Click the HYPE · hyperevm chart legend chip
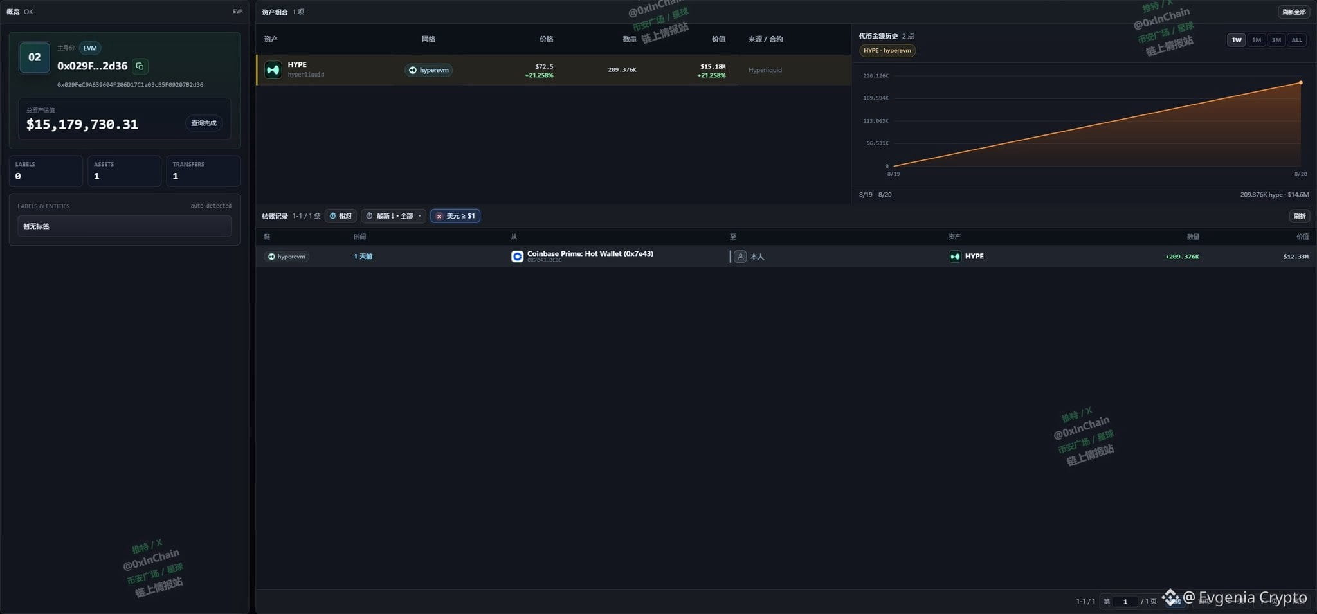 [887, 50]
